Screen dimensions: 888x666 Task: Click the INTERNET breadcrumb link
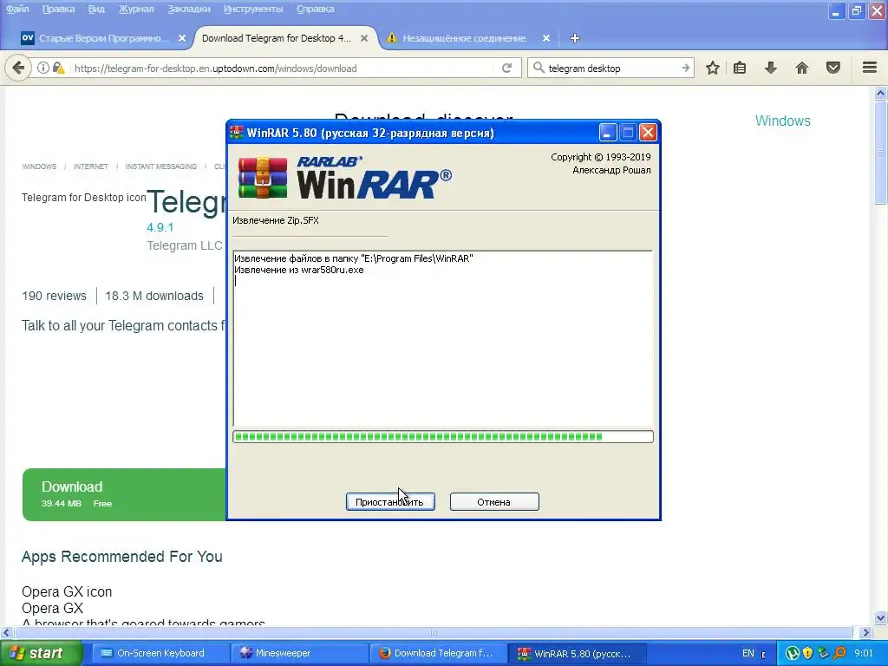pos(90,166)
